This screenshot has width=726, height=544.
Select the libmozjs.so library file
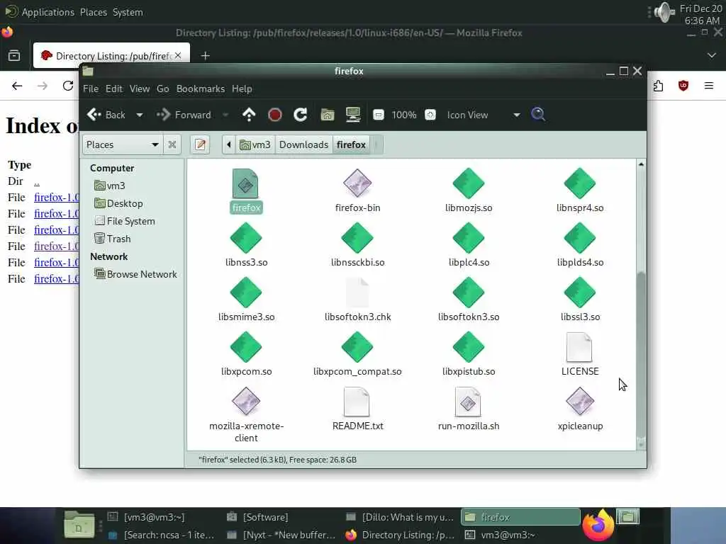click(x=469, y=190)
